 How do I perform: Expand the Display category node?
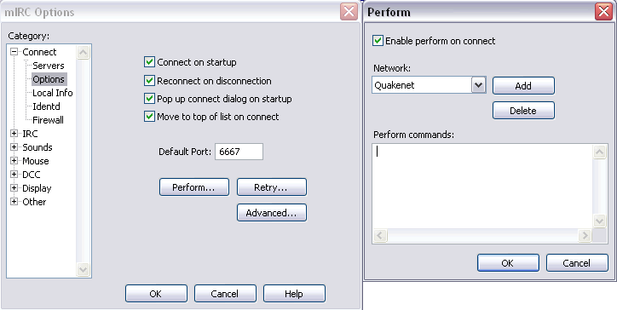(14, 188)
